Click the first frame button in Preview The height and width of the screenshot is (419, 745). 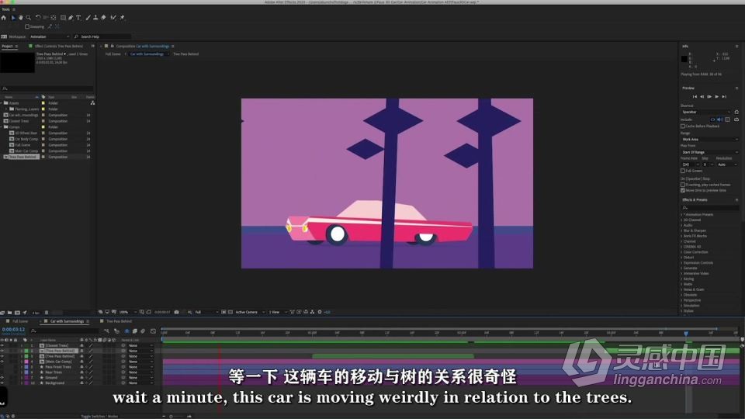(x=695, y=97)
